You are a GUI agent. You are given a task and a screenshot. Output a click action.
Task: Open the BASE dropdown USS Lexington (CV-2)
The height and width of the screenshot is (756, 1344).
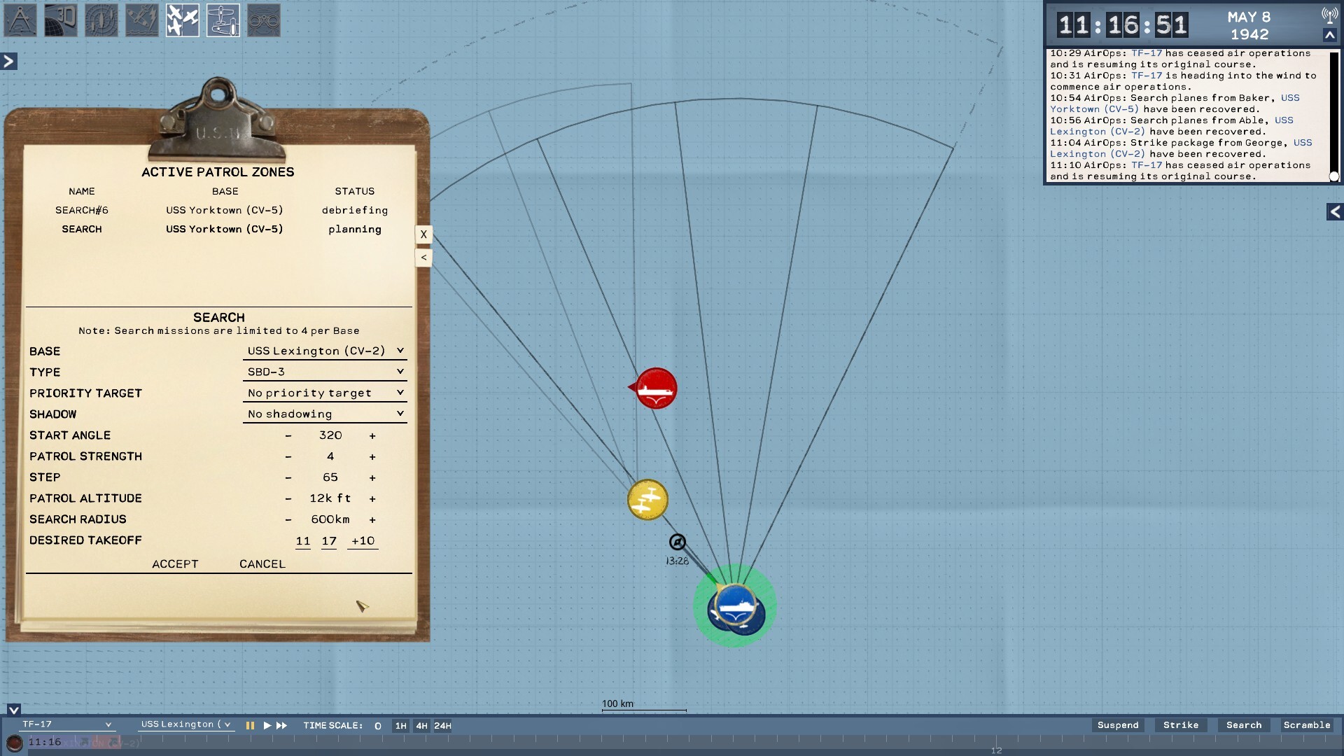pos(325,351)
